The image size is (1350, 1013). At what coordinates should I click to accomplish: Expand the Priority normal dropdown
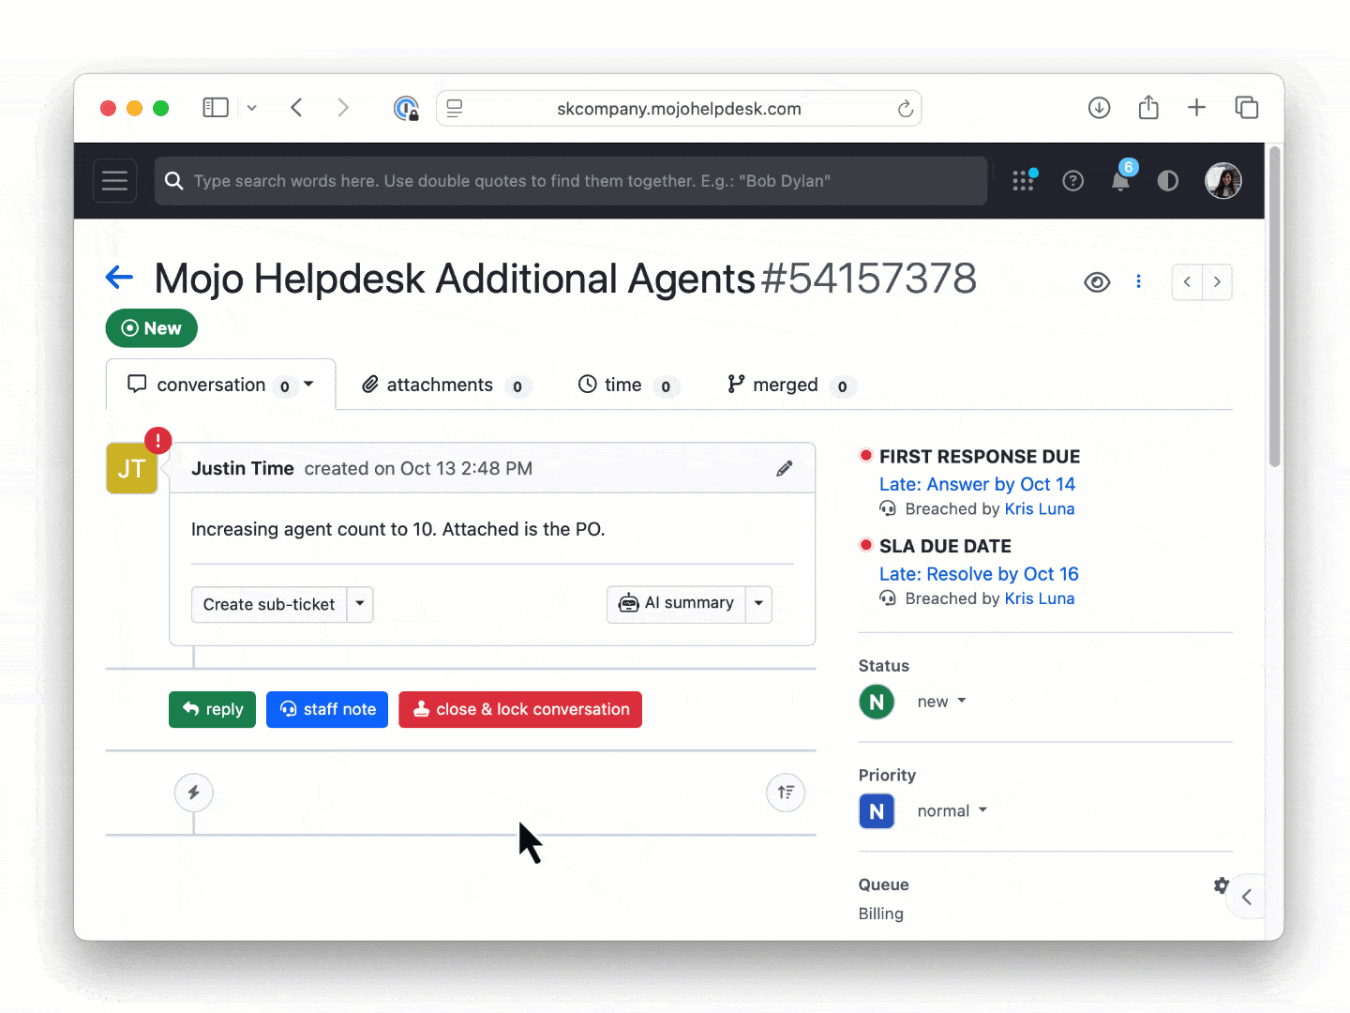click(x=952, y=811)
